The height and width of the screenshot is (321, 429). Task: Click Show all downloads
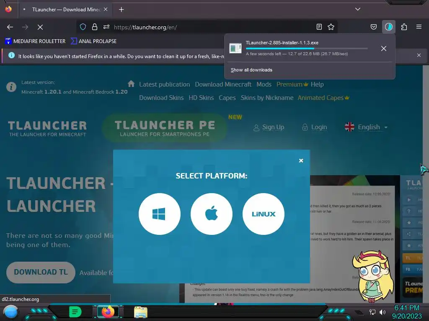pos(251,70)
